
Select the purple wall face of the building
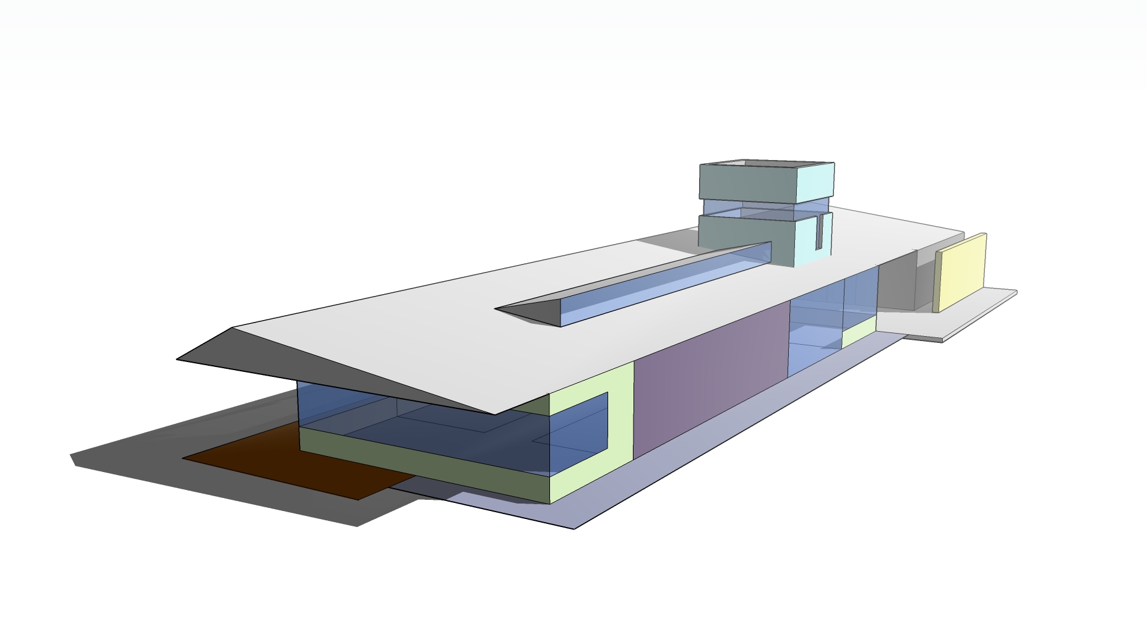[x=711, y=379]
